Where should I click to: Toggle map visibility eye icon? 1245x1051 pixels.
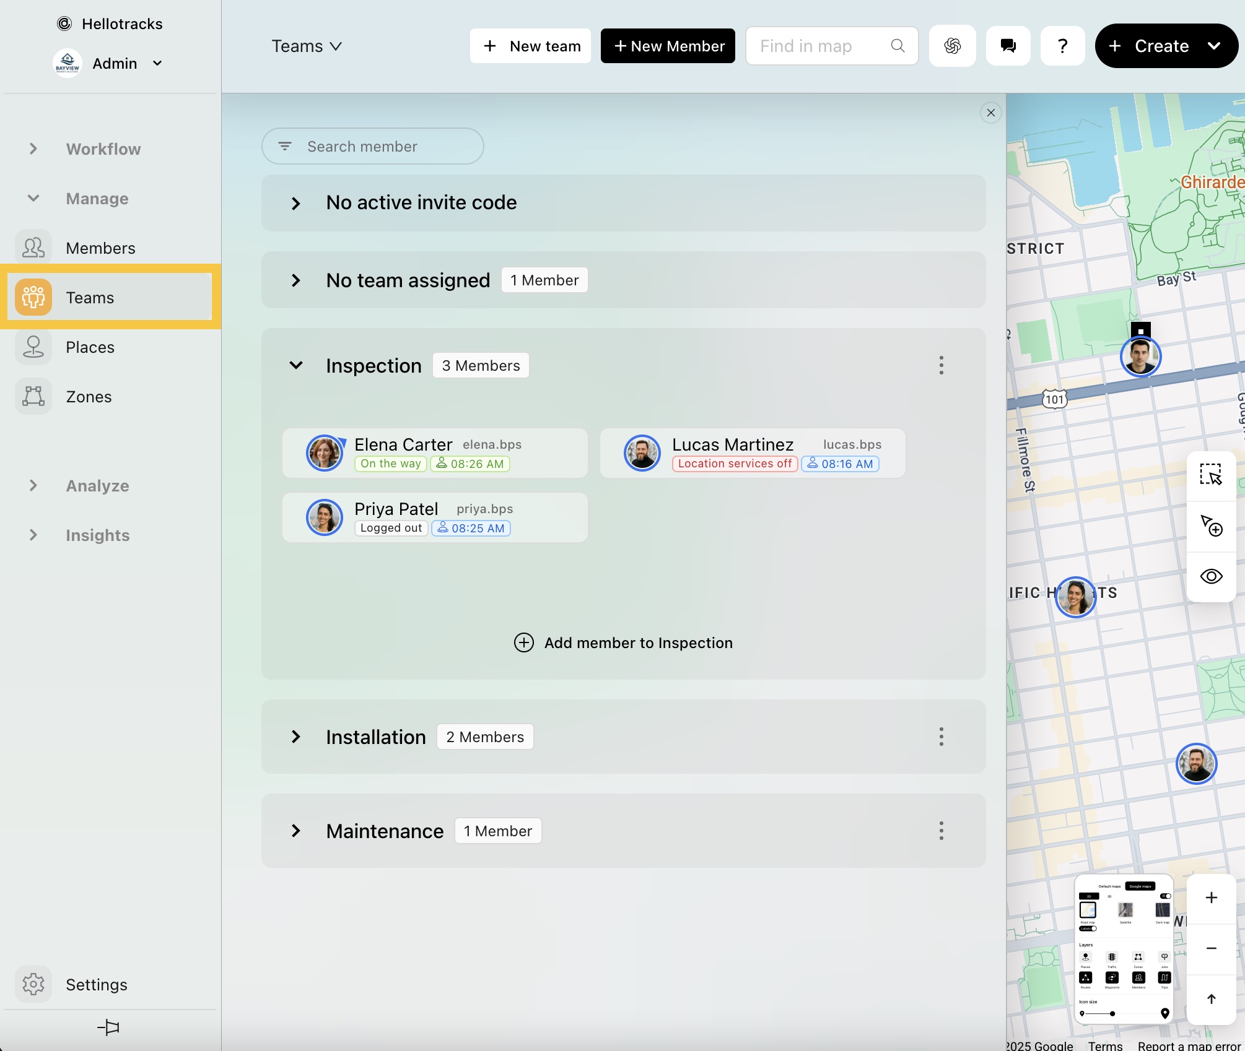pos(1211,576)
